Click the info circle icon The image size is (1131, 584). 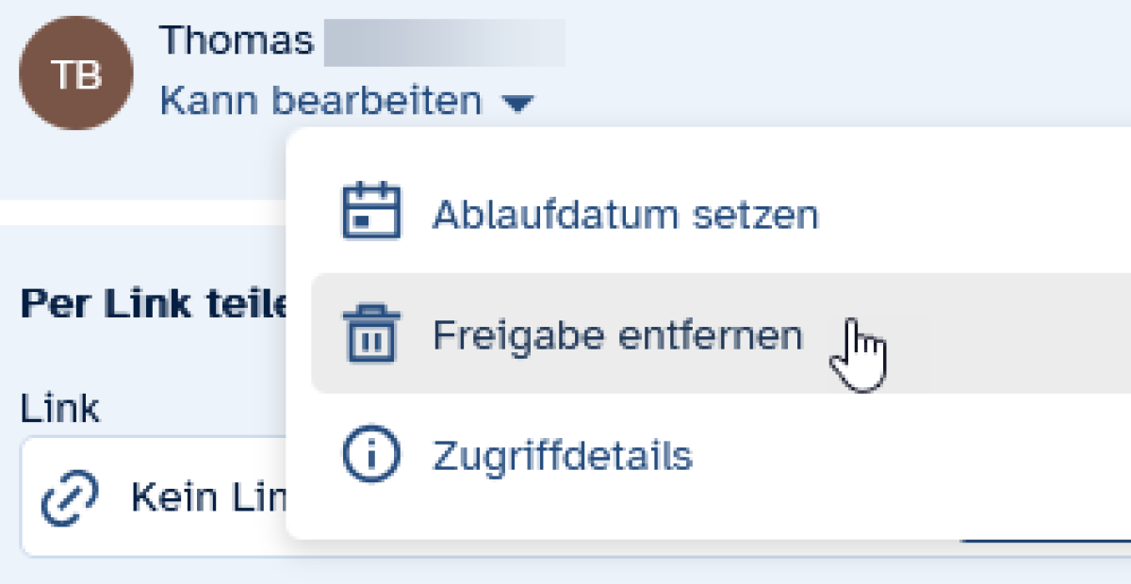point(369,455)
